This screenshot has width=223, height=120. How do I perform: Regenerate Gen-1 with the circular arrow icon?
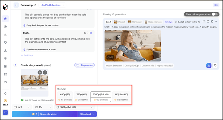pyautogui.click(x=208, y=21)
